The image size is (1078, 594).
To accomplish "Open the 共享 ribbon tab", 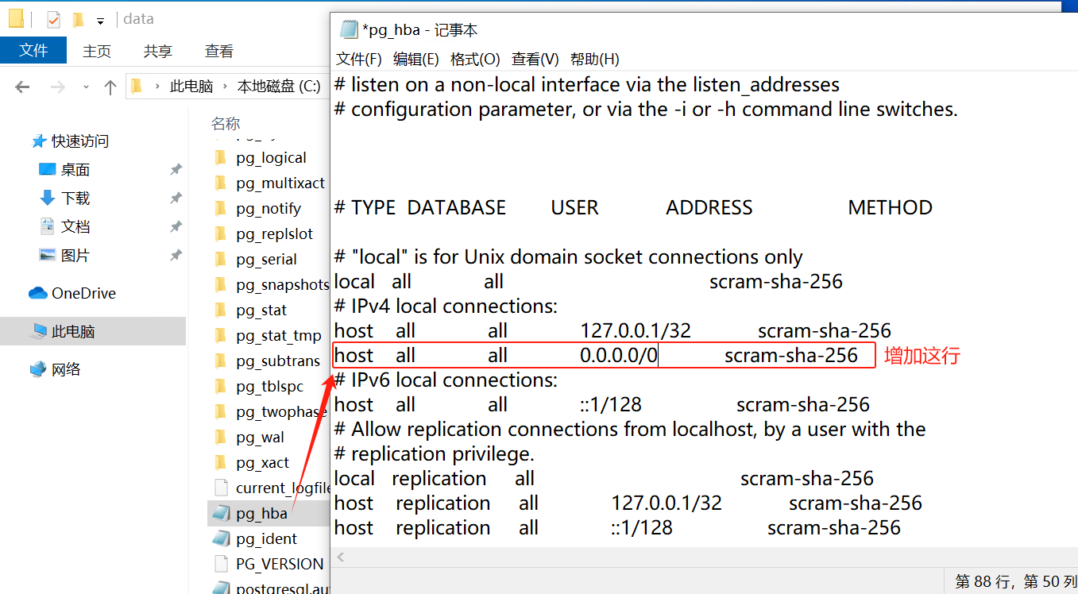I will 158,51.
